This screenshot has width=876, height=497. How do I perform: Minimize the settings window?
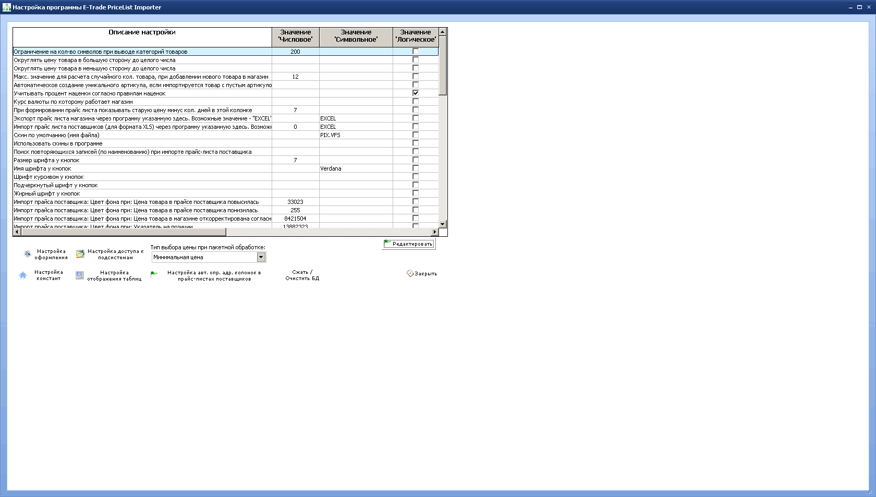coord(851,7)
